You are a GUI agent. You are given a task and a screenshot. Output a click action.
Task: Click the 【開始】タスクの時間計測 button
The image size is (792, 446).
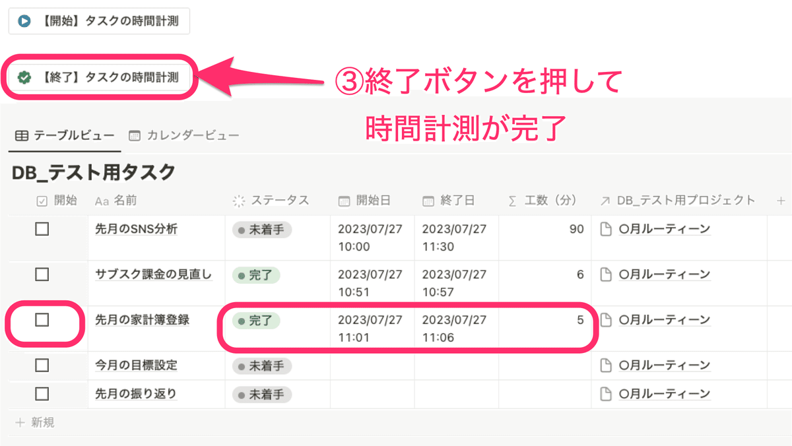click(99, 21)
